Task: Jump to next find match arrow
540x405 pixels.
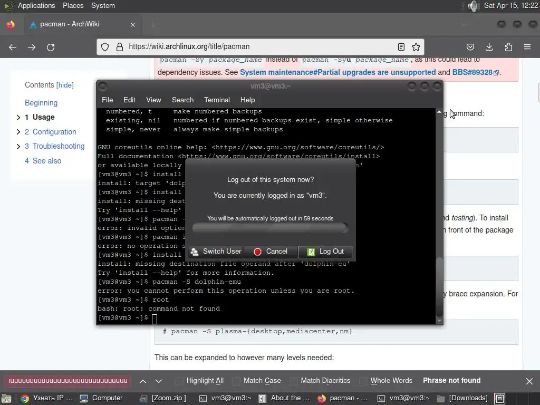Action: click(158, 381)
